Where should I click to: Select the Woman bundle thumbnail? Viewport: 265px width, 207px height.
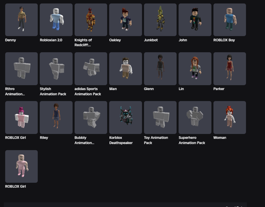(230, 117)
